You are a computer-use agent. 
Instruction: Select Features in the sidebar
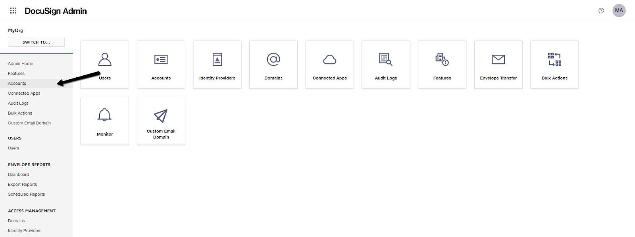(16, 73)
